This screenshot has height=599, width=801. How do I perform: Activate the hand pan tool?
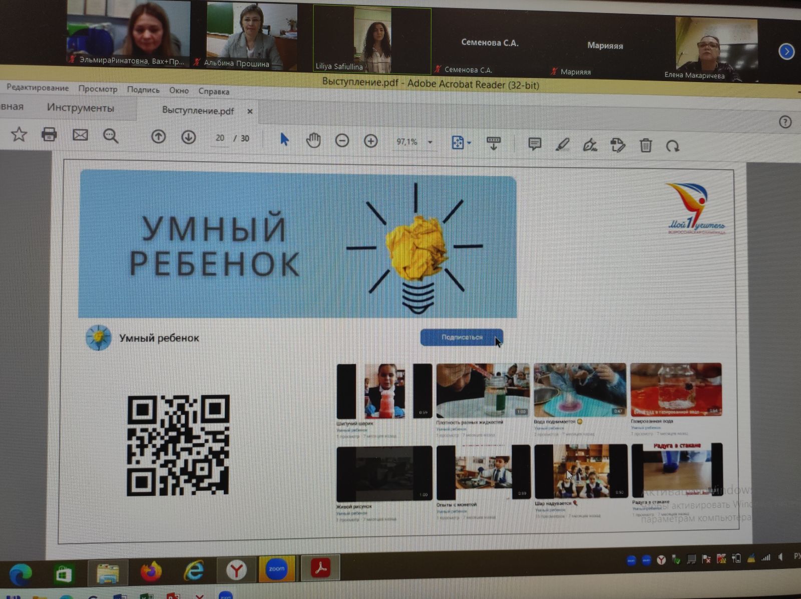(x=313, y=141)
